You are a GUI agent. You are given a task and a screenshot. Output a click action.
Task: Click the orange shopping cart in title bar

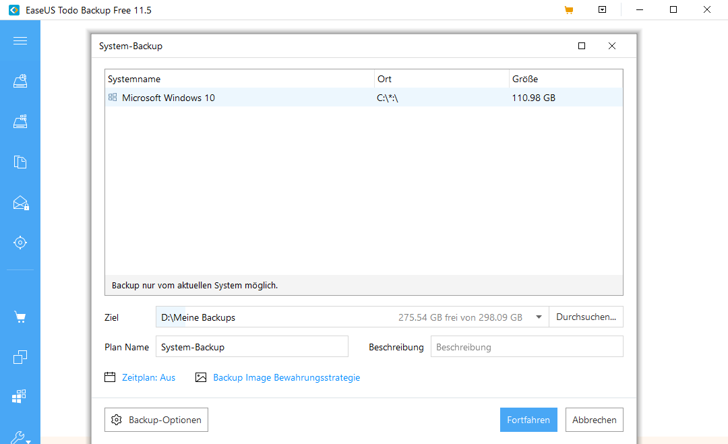click(569, 10)
